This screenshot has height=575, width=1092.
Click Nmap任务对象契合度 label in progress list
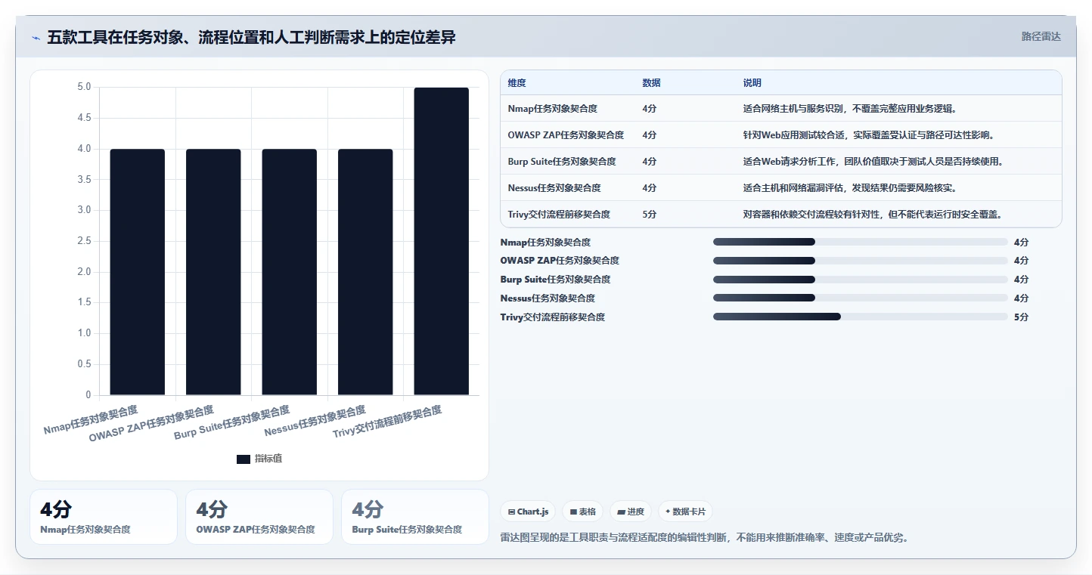coord(546,243)
